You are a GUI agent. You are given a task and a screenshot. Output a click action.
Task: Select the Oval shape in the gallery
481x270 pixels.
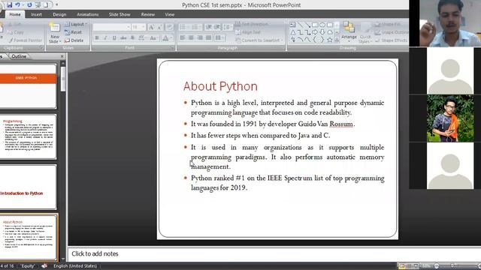click(x=322, y=25)
